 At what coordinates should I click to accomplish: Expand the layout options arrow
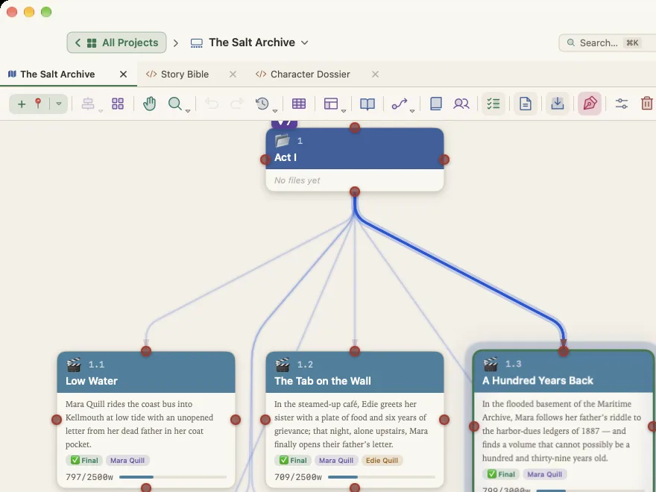344,111
